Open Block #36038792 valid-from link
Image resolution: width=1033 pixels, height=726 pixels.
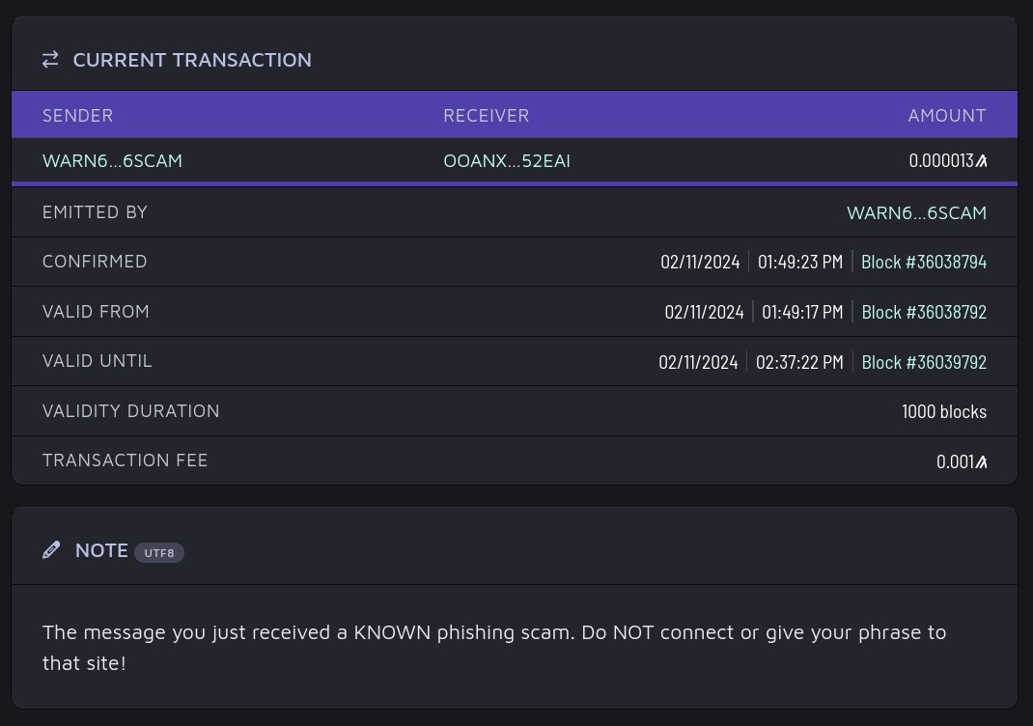[924, 312]
